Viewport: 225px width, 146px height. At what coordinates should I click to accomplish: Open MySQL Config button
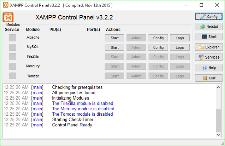tap(158, 47)
